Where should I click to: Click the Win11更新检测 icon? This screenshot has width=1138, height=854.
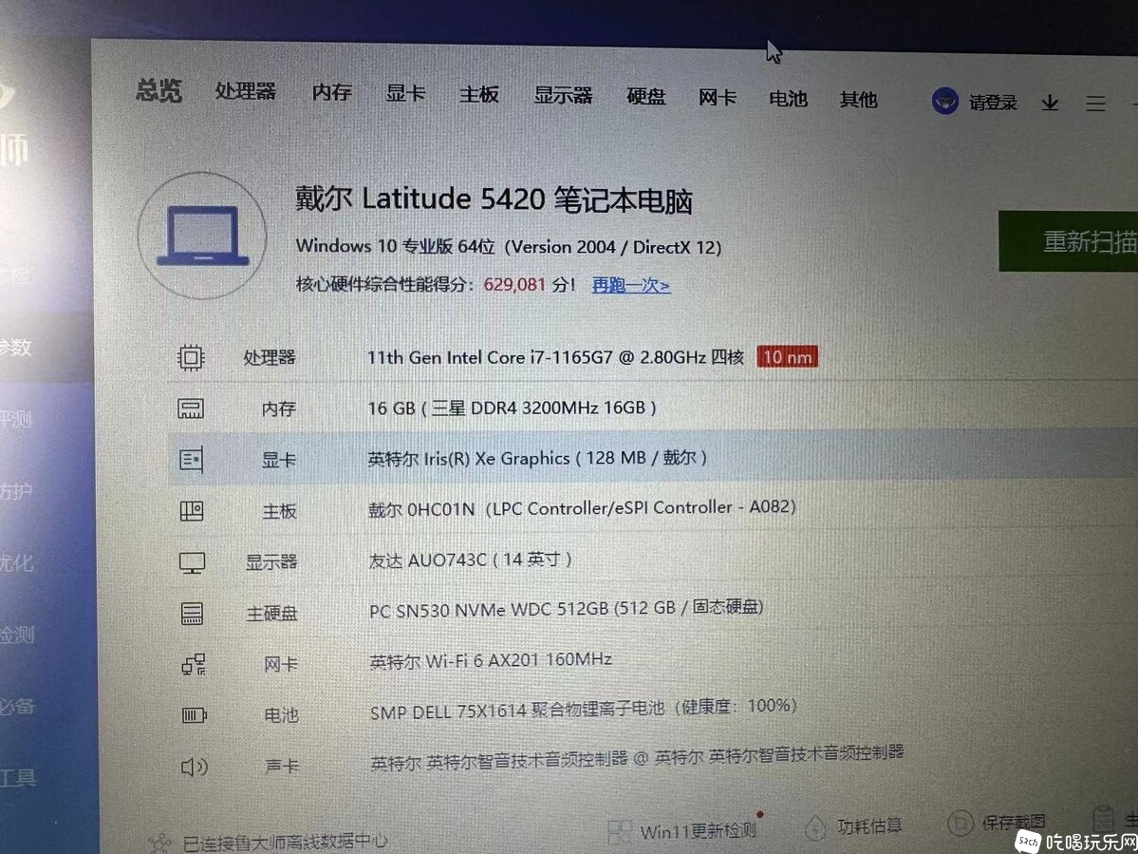tap(620, 831)
